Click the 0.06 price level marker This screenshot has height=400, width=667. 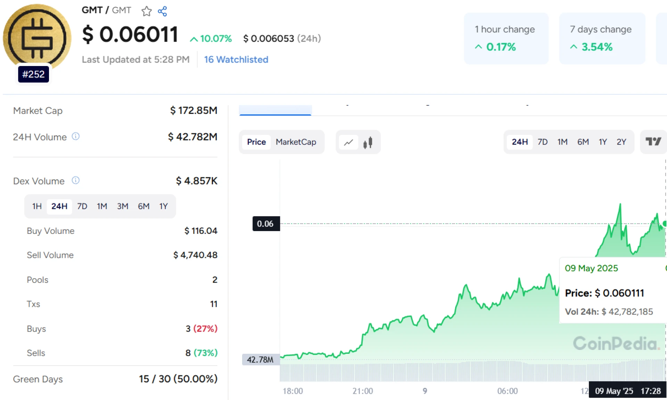(265, 224)
